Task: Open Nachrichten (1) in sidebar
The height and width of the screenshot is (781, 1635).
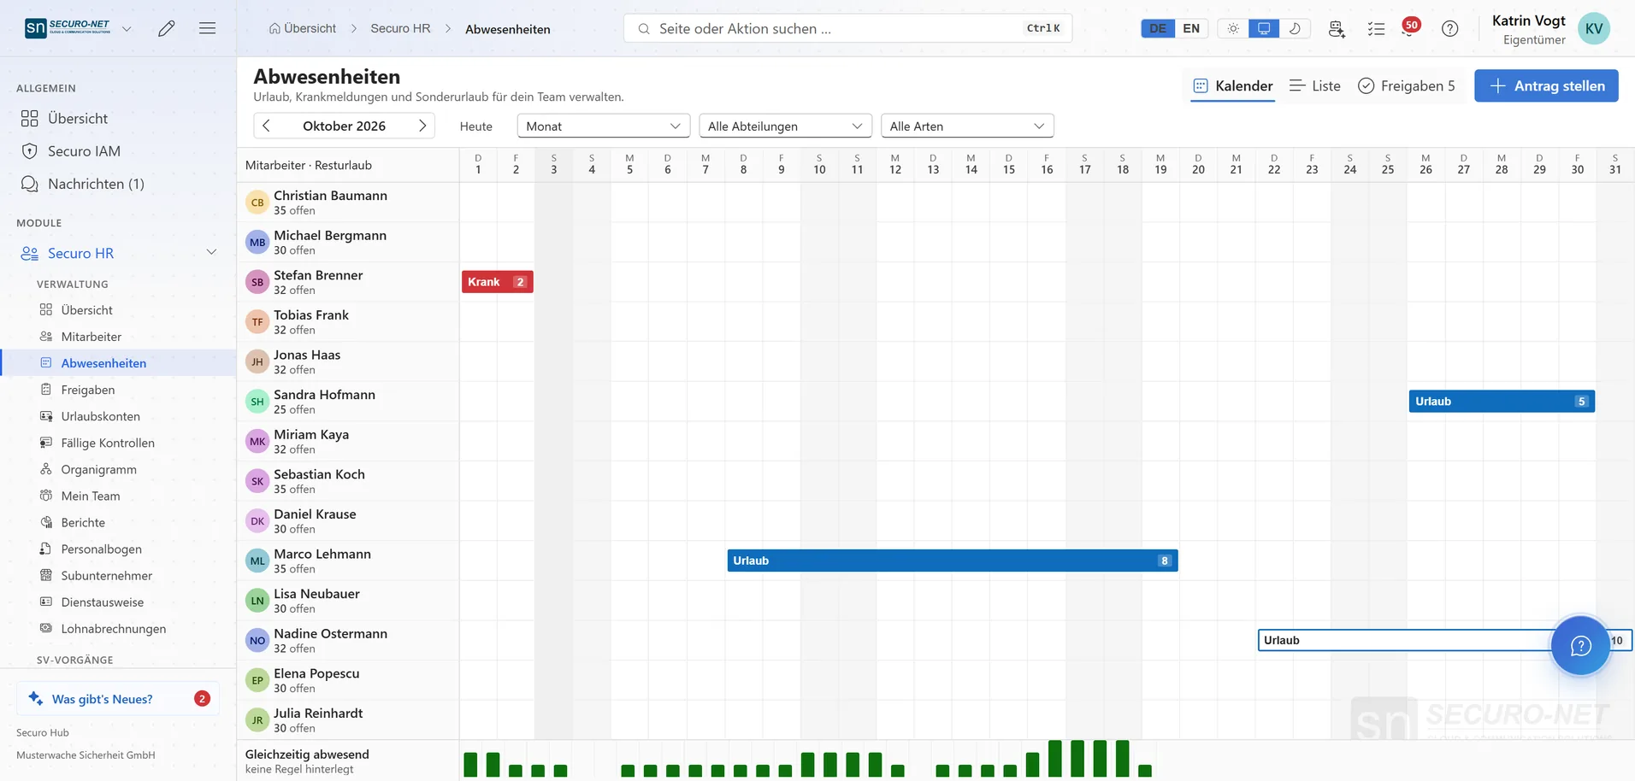Action: 96,184
